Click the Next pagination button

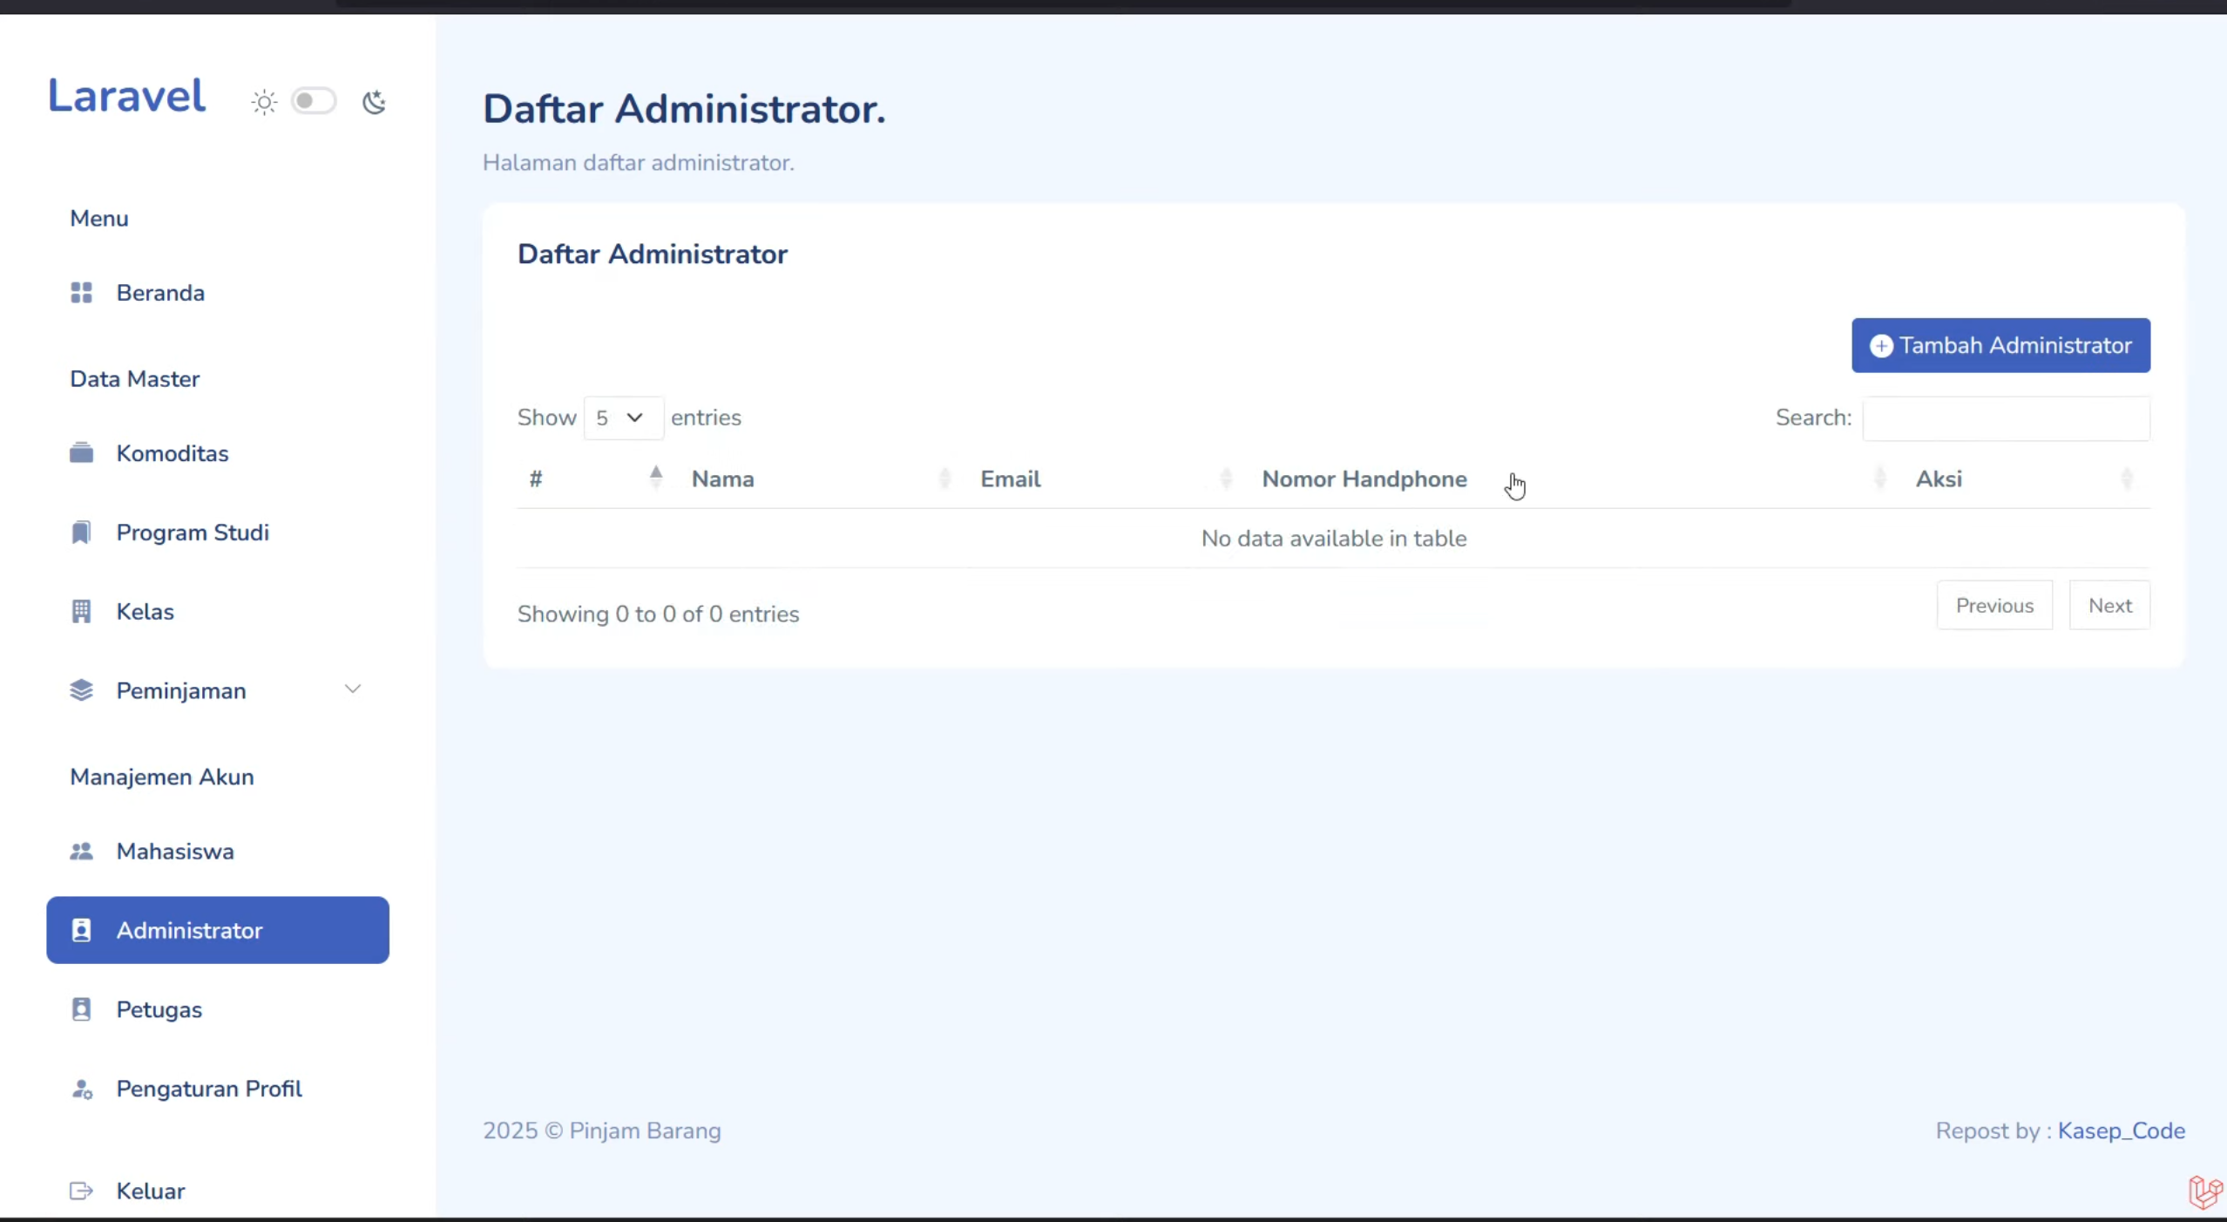tap(2109, 605)
